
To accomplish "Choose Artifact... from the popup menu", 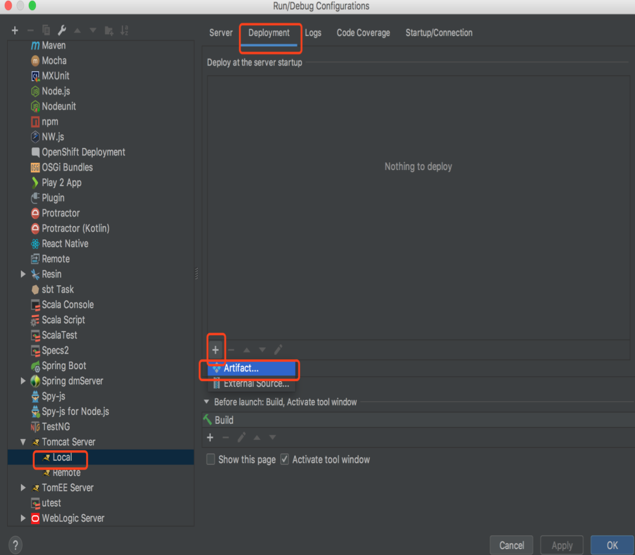I will 251,368.
